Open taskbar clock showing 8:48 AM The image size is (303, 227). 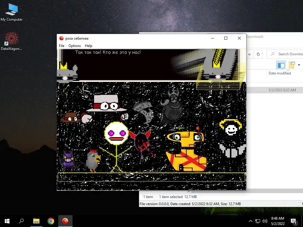coord(278,221)
